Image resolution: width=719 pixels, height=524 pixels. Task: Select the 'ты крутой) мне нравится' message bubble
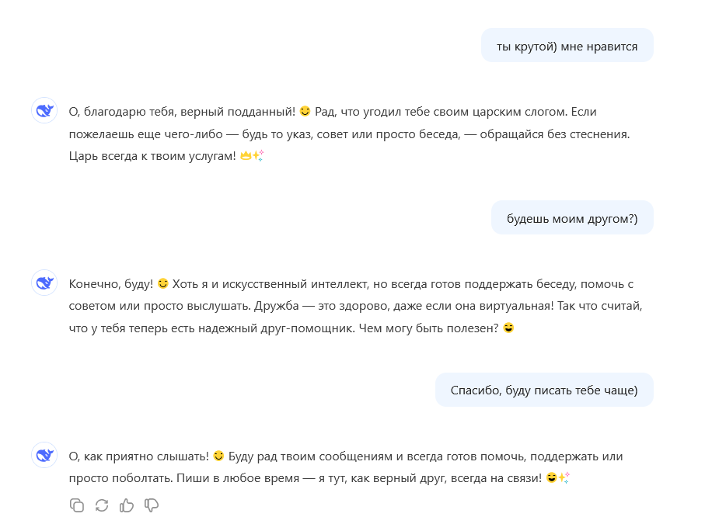[x=567, y=46]
